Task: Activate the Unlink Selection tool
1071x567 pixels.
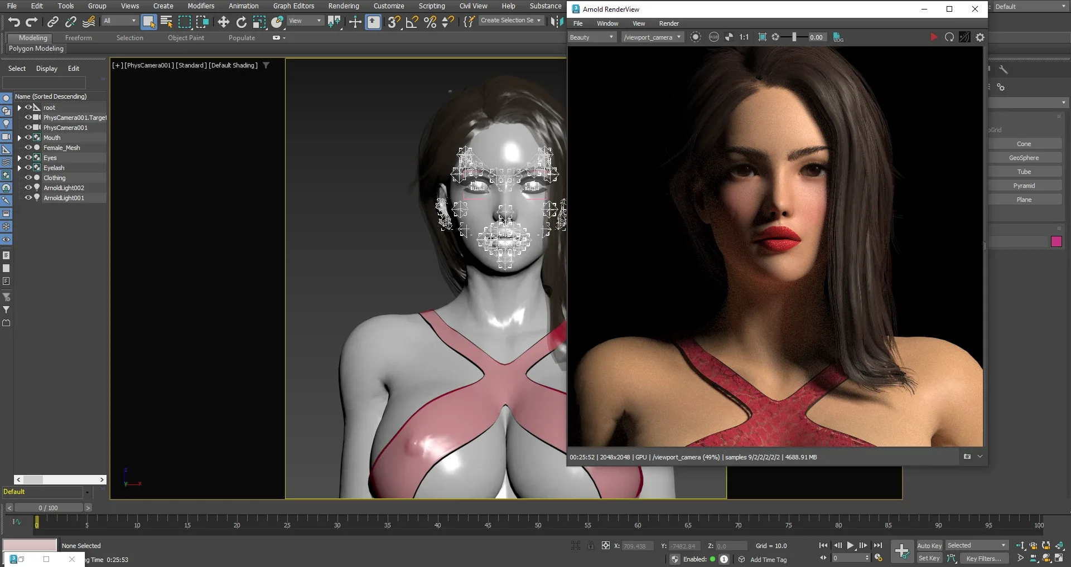Action: (70, 22)
